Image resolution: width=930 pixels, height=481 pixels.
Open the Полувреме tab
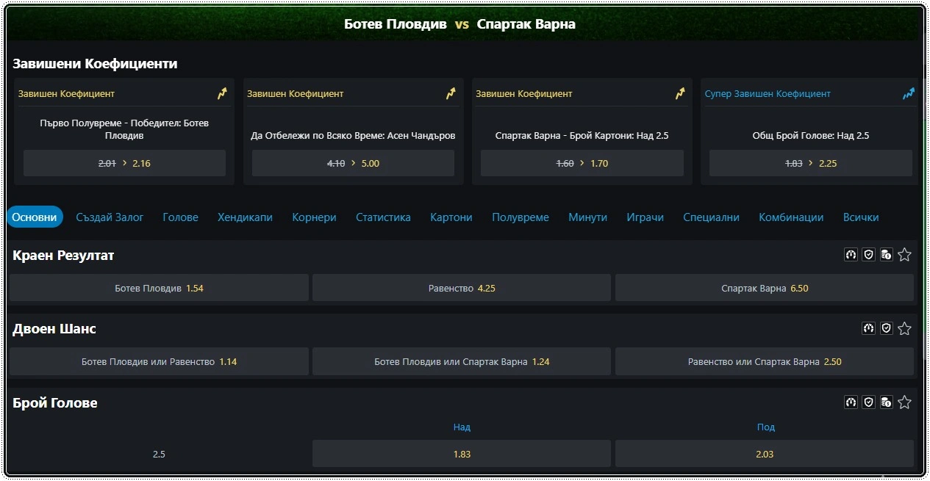pyautogui.click(x=521, y=217)
